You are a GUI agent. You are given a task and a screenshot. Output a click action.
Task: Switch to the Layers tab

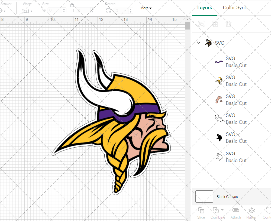coord(205,8)
